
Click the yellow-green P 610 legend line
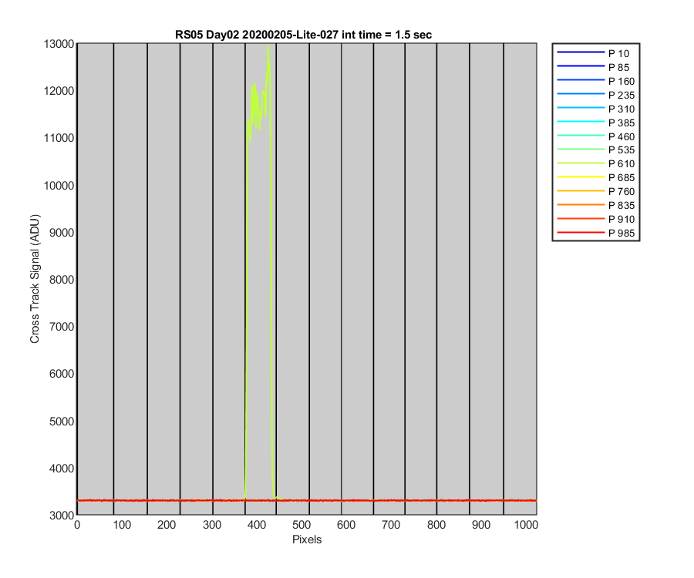(x=581, y=163)
